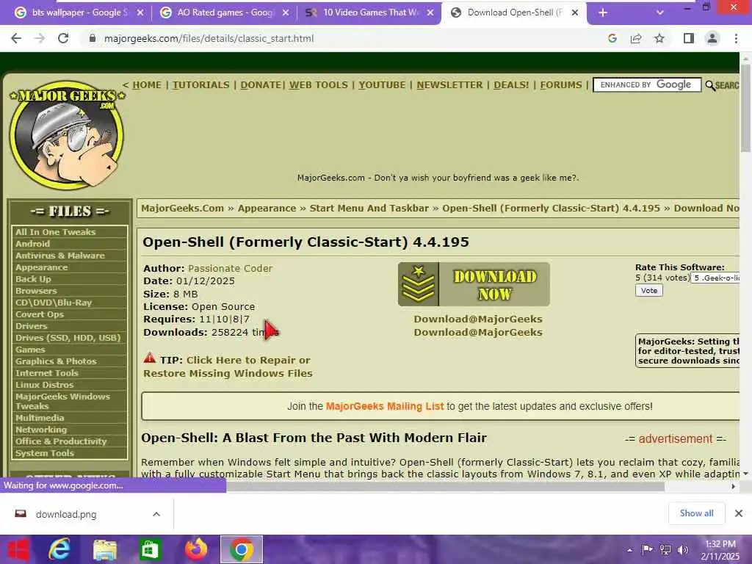Open the Graphics & Photos category

click(56, 361)
